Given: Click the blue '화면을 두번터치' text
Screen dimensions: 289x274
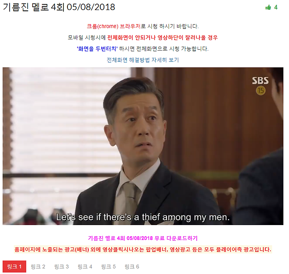Looking at the screenshot, I should pyautogui.click(x=97, y=49).
